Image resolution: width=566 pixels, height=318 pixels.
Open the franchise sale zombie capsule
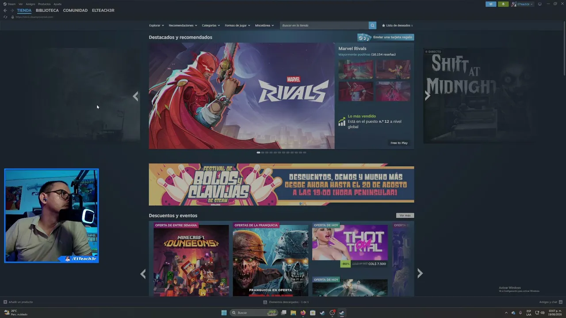pyautogui.click(x=271, y=259)
